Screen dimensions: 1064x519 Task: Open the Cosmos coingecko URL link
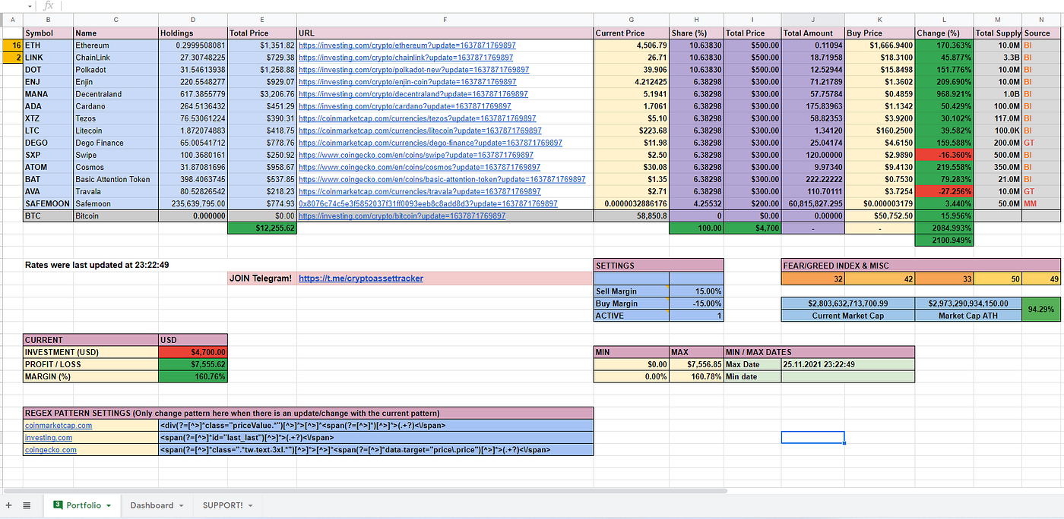point(420,167)
